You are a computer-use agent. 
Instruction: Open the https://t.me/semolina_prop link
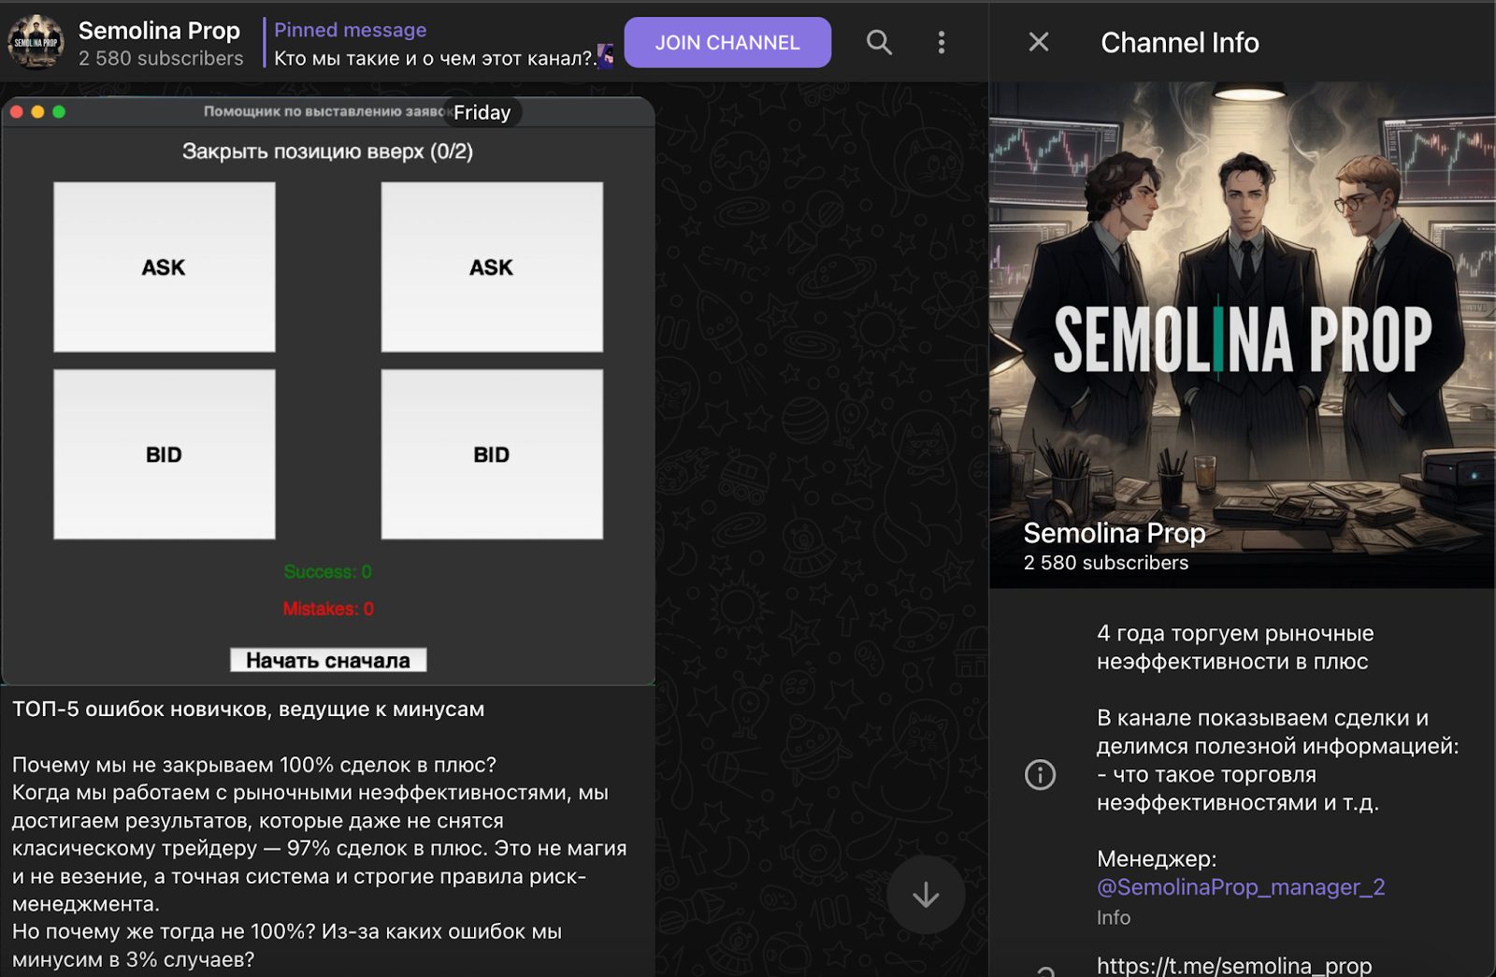click(x=1234, y=966)
